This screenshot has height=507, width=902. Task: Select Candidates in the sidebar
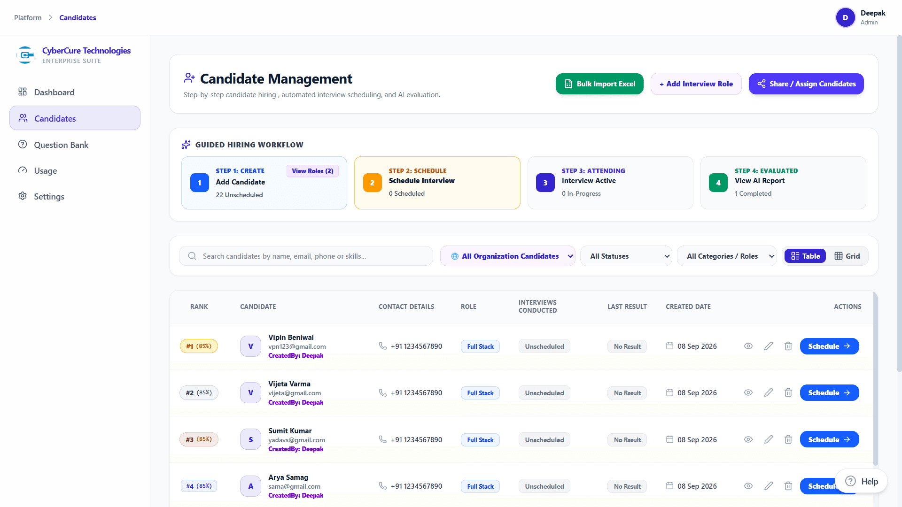tap(75, 118)
